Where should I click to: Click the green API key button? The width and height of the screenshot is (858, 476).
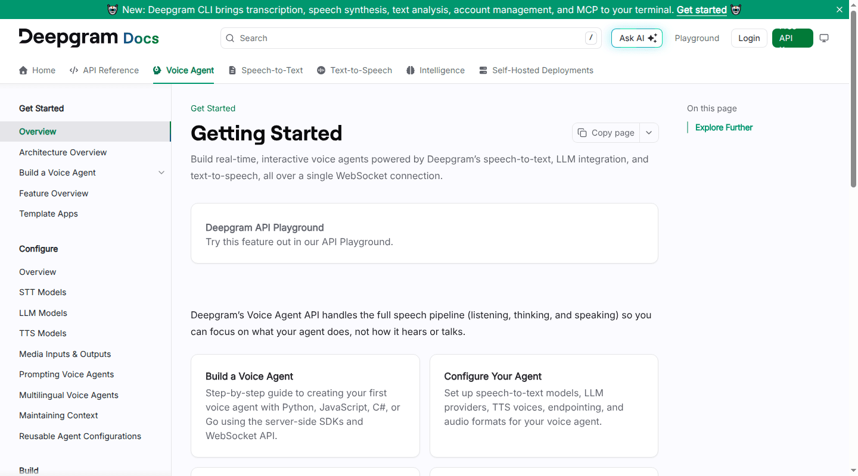[792, 38]
